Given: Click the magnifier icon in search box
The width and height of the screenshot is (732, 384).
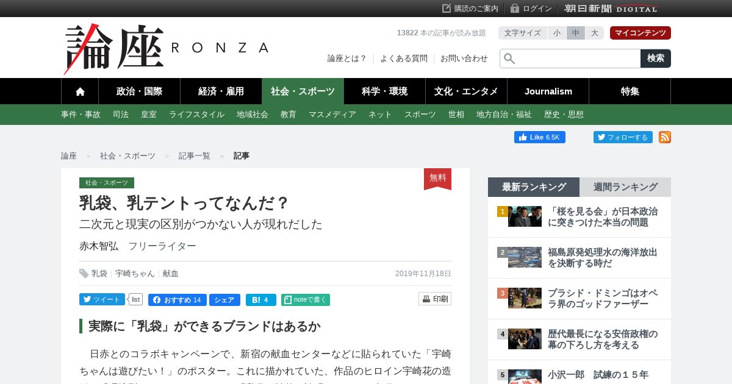Looking at the screenshot, I should tap(509, 59).
